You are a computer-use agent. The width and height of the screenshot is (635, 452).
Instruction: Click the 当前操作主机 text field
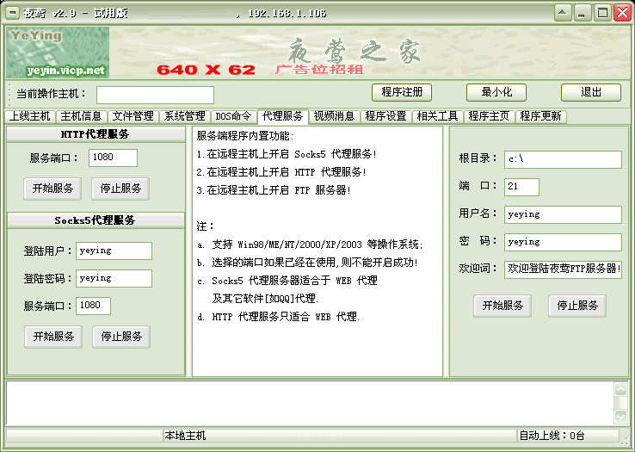click(x=155, y=95)
